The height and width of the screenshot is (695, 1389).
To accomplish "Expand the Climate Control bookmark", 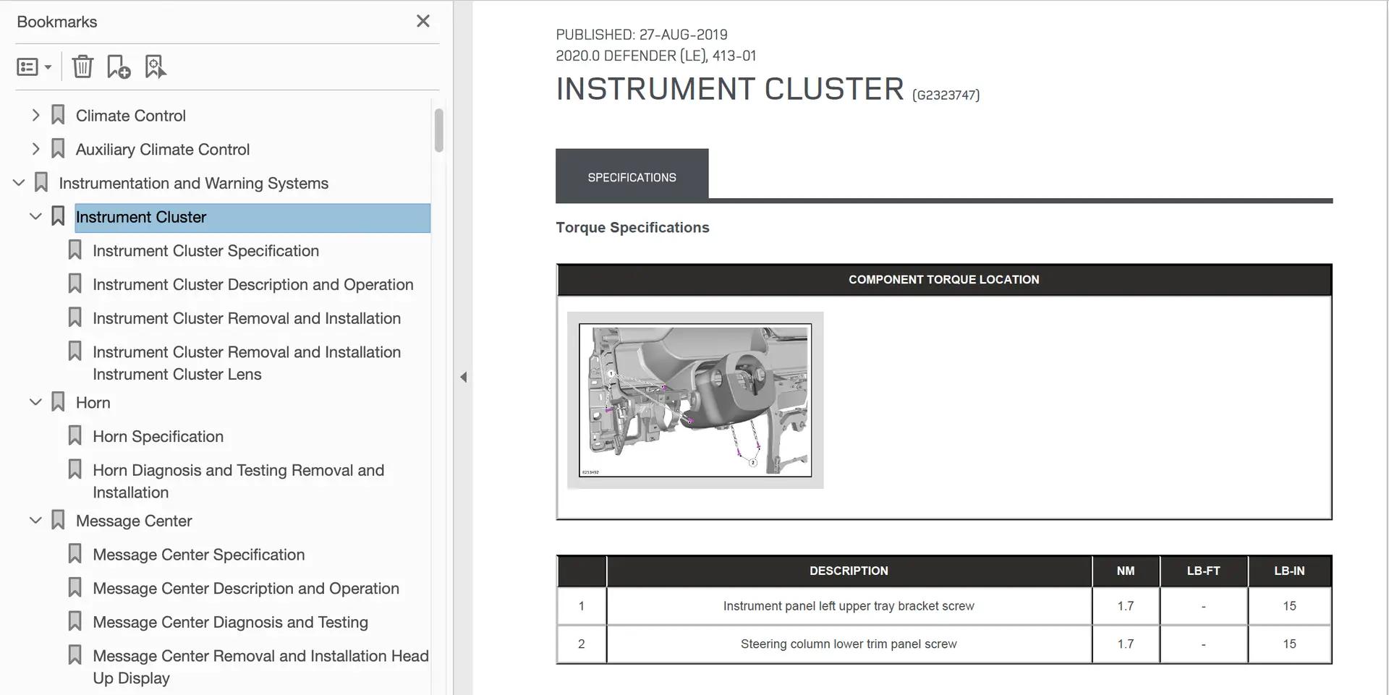I will coord(35,115).
